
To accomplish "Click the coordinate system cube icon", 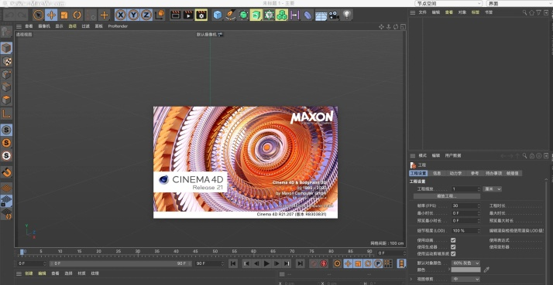I will pos(160,15).
